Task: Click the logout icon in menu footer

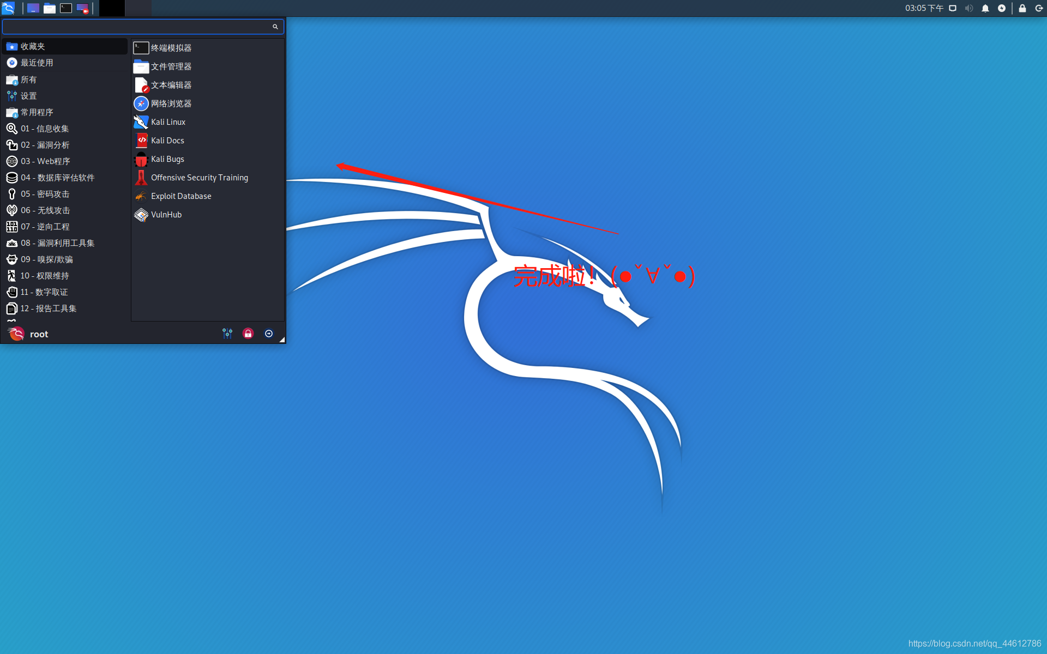Action: coord(269,334)
